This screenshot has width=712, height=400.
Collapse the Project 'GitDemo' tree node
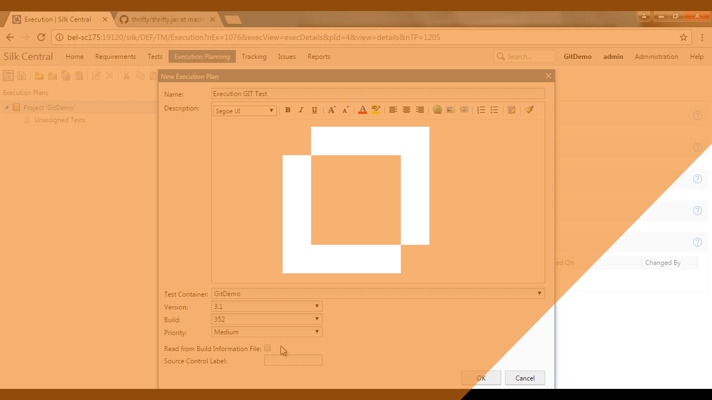point(7,107)
